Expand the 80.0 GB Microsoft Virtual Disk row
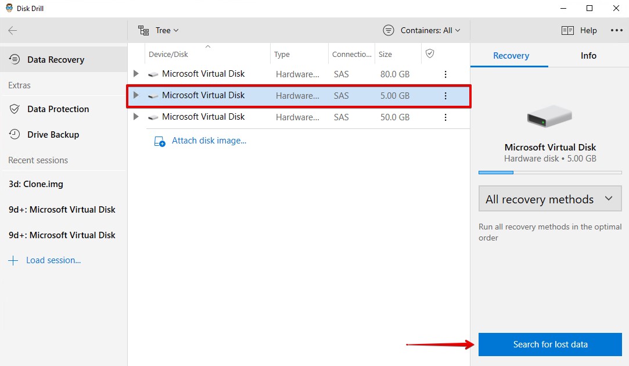 tap(136, 74)
